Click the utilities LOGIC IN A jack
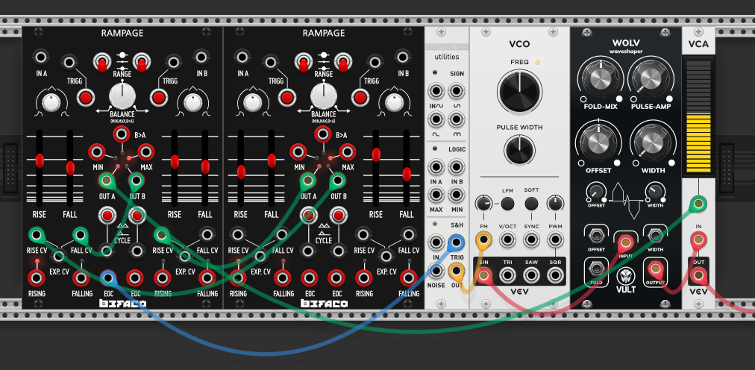This screenshot has height=370, width=755. coord(436,167)
